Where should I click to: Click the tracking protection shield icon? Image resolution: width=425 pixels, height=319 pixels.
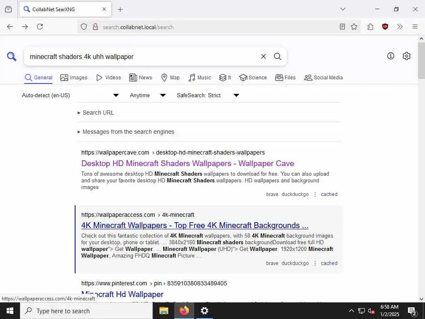tap(84, 27)
